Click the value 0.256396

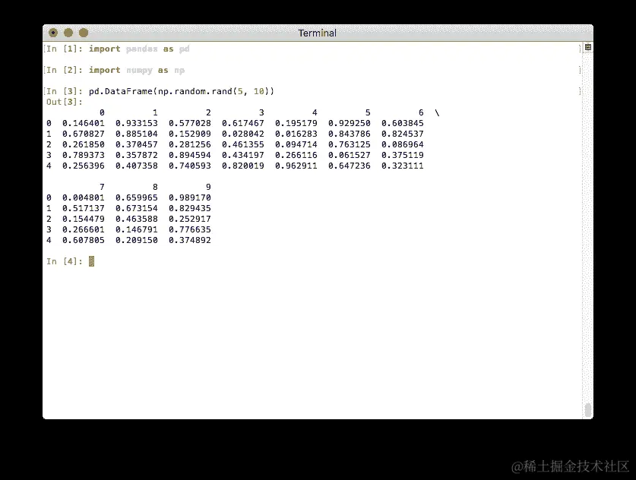pyautogui.click(x=83, y=166)
